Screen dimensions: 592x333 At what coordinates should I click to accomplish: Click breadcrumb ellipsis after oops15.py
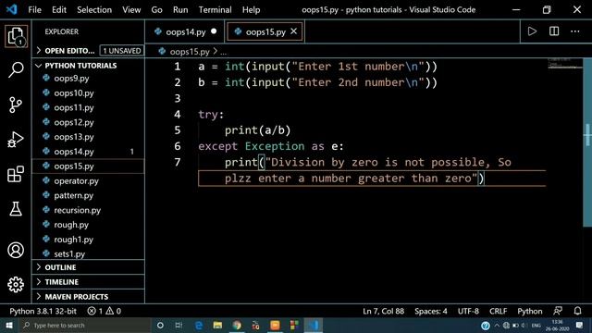coord(224,52)
